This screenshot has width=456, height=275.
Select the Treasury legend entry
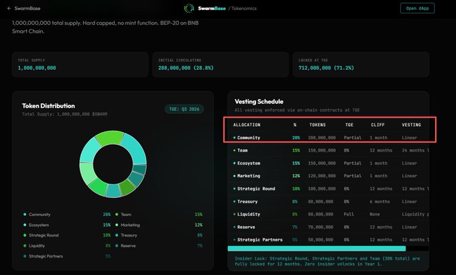[159, 235]
